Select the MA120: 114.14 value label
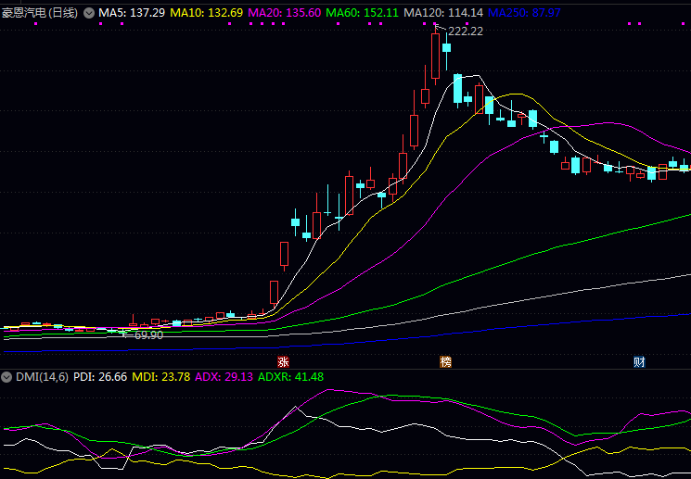Image resolution: width=691 pixels, height=479 pixels. pyautogui.click(x=443, y=13)
